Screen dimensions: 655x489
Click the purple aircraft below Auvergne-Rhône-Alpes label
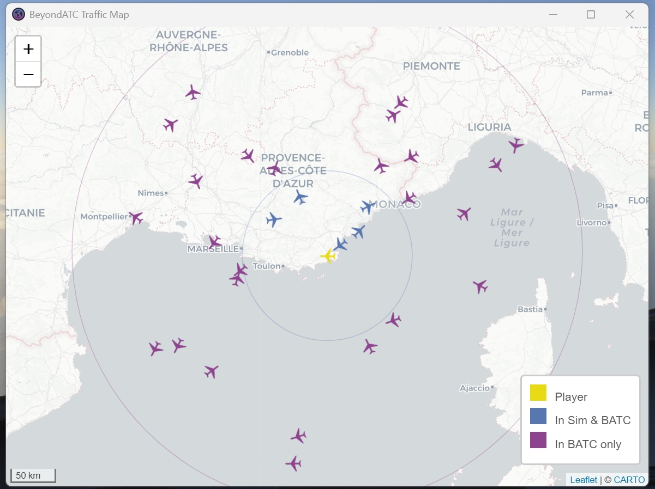point(193,92)
